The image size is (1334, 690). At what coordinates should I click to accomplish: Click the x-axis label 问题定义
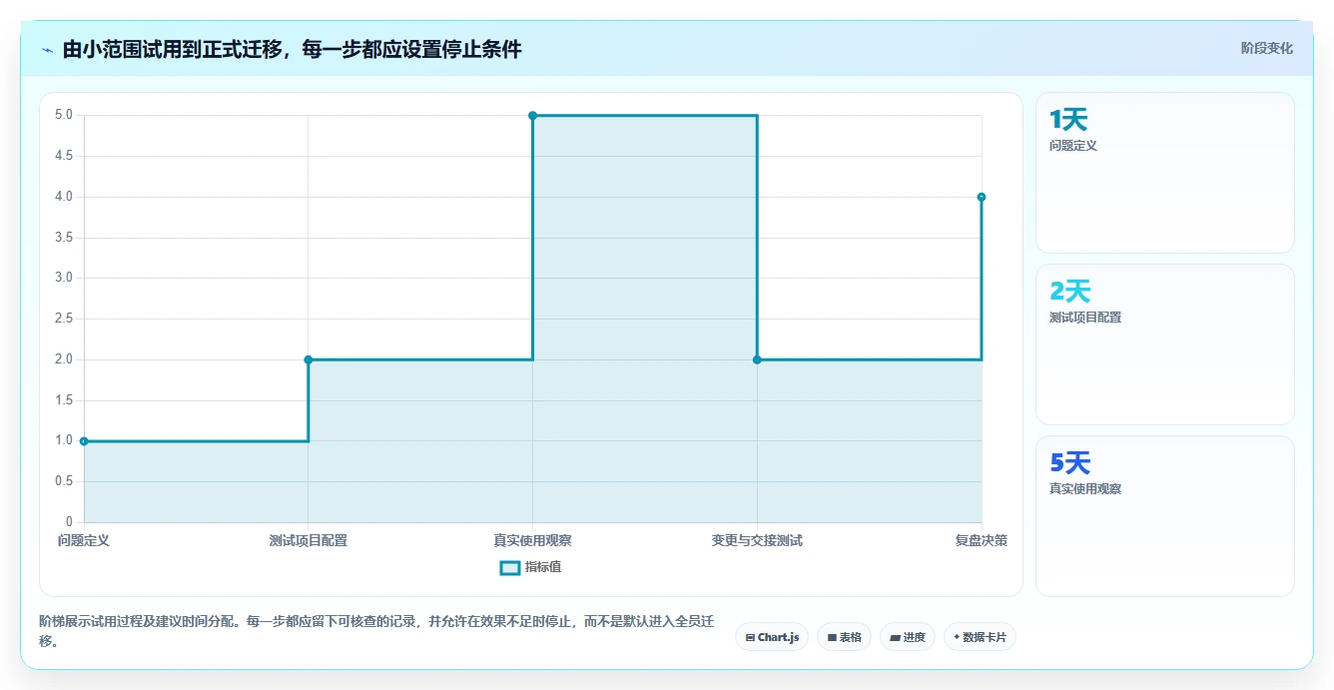click(x=84, y=540)
